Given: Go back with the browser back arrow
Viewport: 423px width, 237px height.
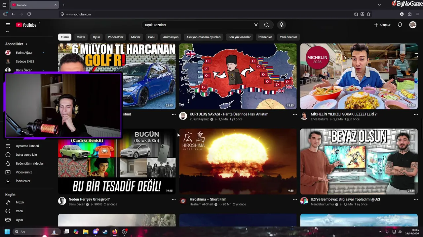Looking at the screenshot, I should click(13, 14).
